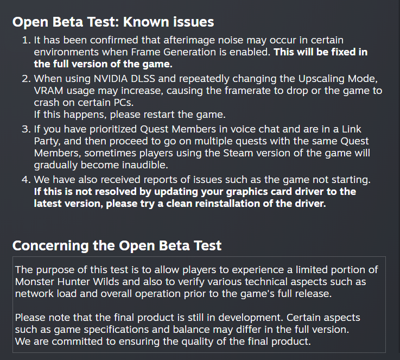Click list number 2 about NVIDIA DLSS
The width and height of the screenshot is (400, 360).
click(26, 79)
